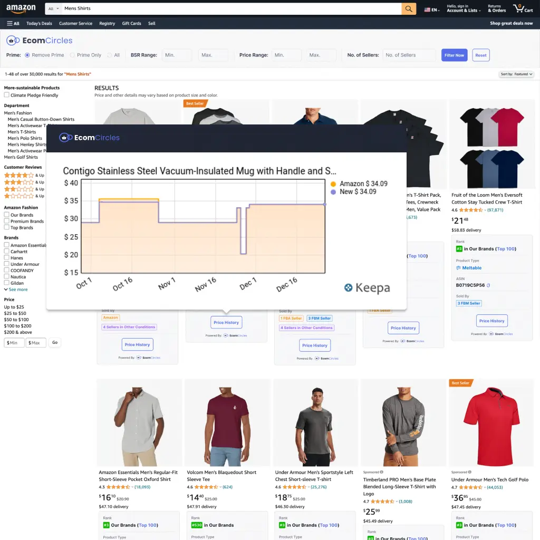
Task: Click Price History under Fruit of the Loom
Action: [491, 321]
